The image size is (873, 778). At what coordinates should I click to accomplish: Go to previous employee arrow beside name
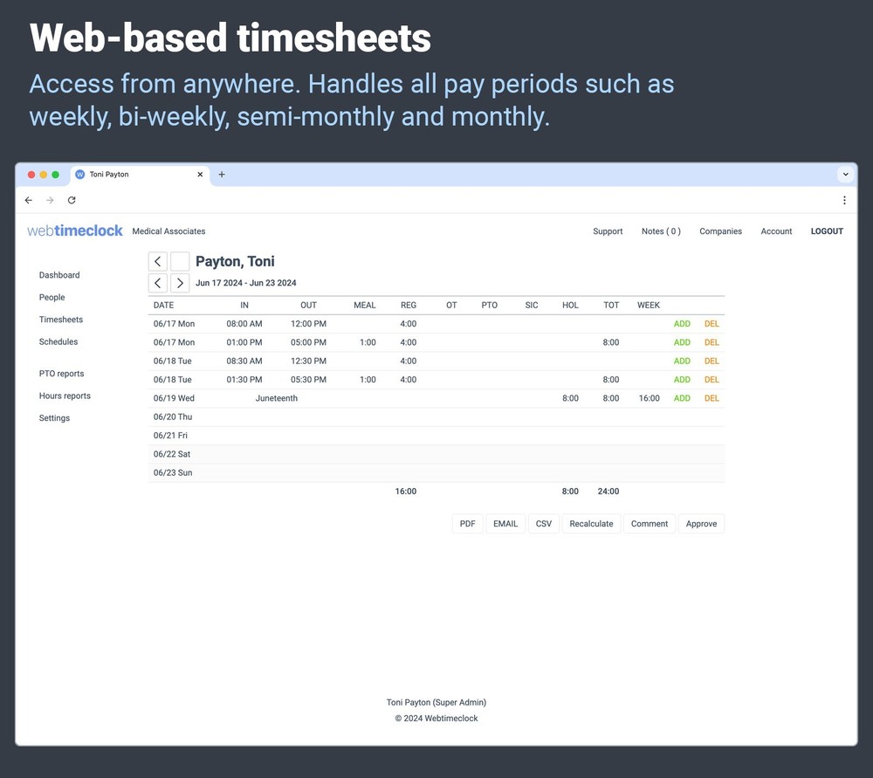coord(157,261)
